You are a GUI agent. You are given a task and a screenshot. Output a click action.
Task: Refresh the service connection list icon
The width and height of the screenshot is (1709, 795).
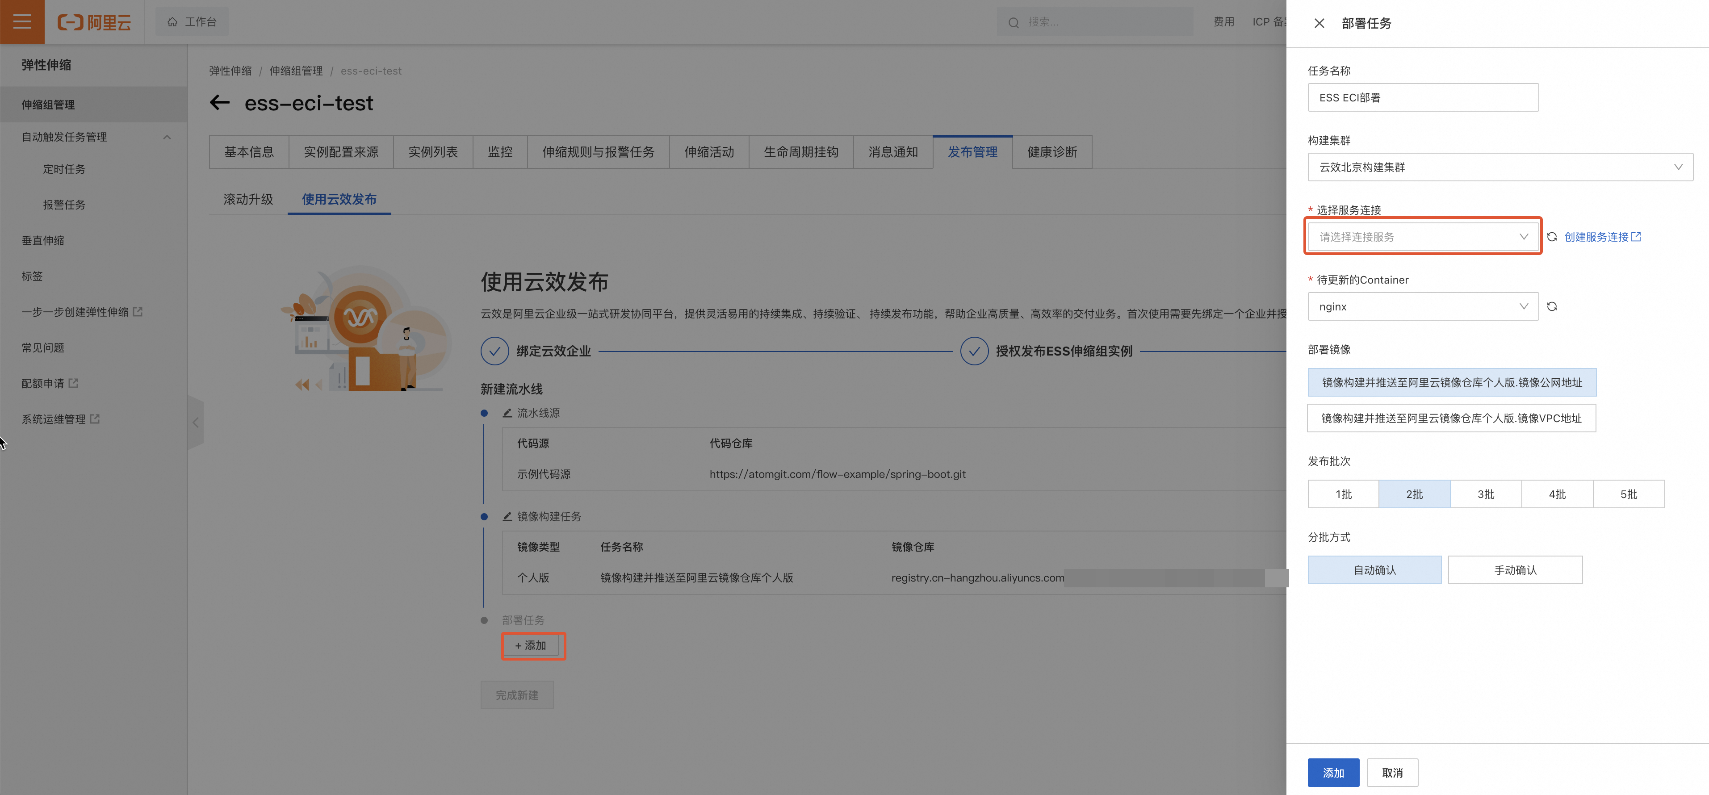click(x=1552, y=237)
